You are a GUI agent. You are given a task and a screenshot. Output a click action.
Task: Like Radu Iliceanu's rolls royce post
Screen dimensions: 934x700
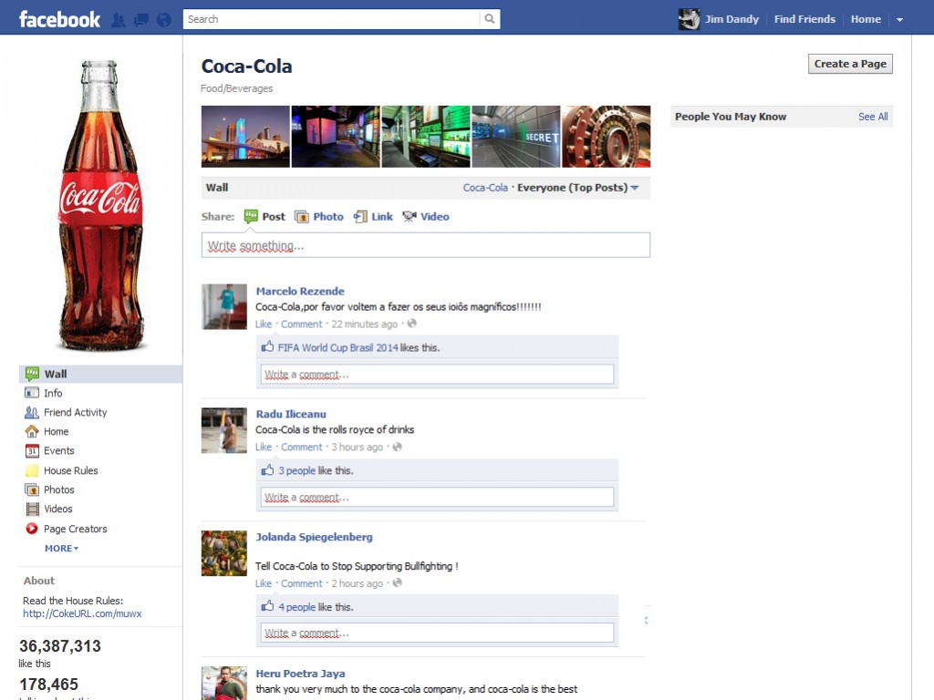[263, 447]
